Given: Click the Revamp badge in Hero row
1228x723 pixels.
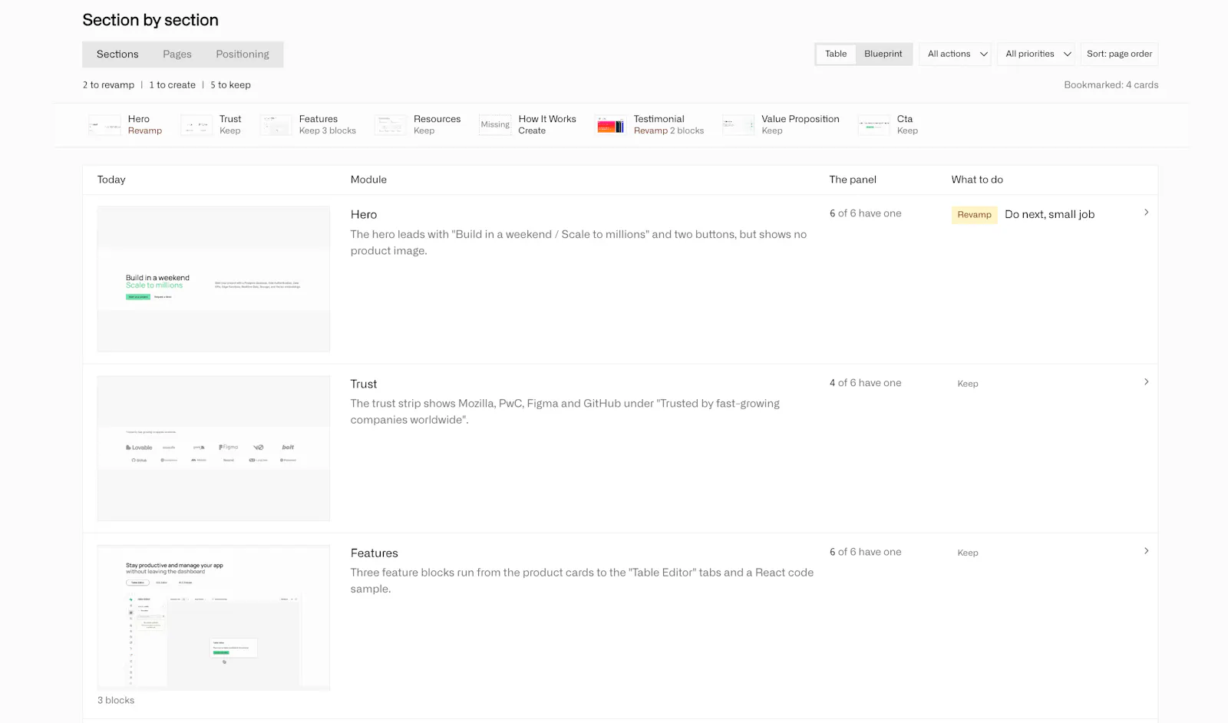Looking at the screenshot, I should click(x=974, y=215).
